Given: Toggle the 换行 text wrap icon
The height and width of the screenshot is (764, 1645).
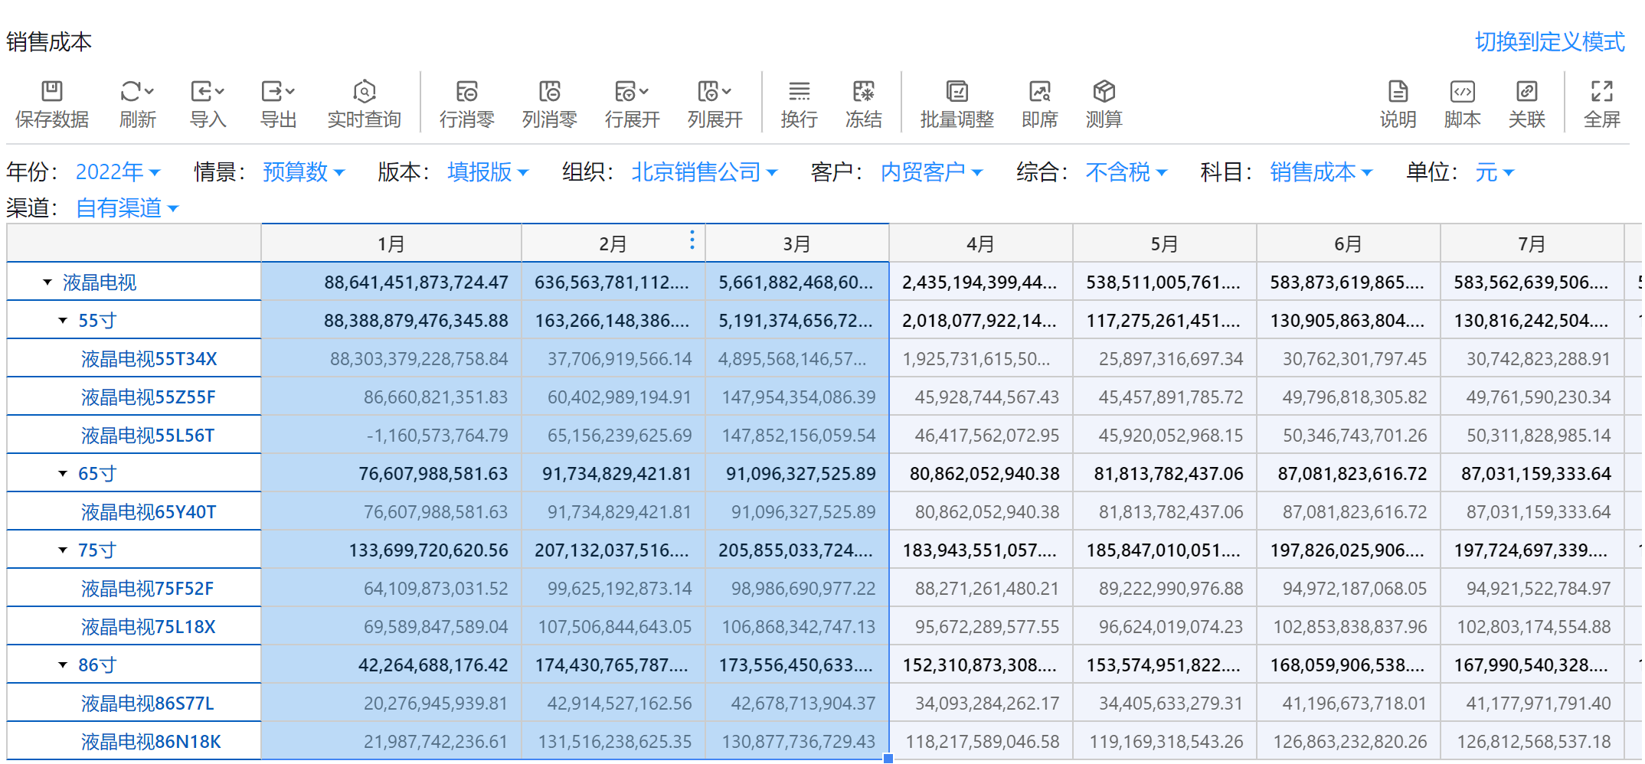Looking at the screenshot, I should point(799,92).
